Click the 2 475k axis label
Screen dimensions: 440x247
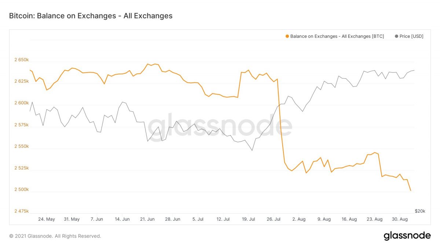click(x=22, y=211)
